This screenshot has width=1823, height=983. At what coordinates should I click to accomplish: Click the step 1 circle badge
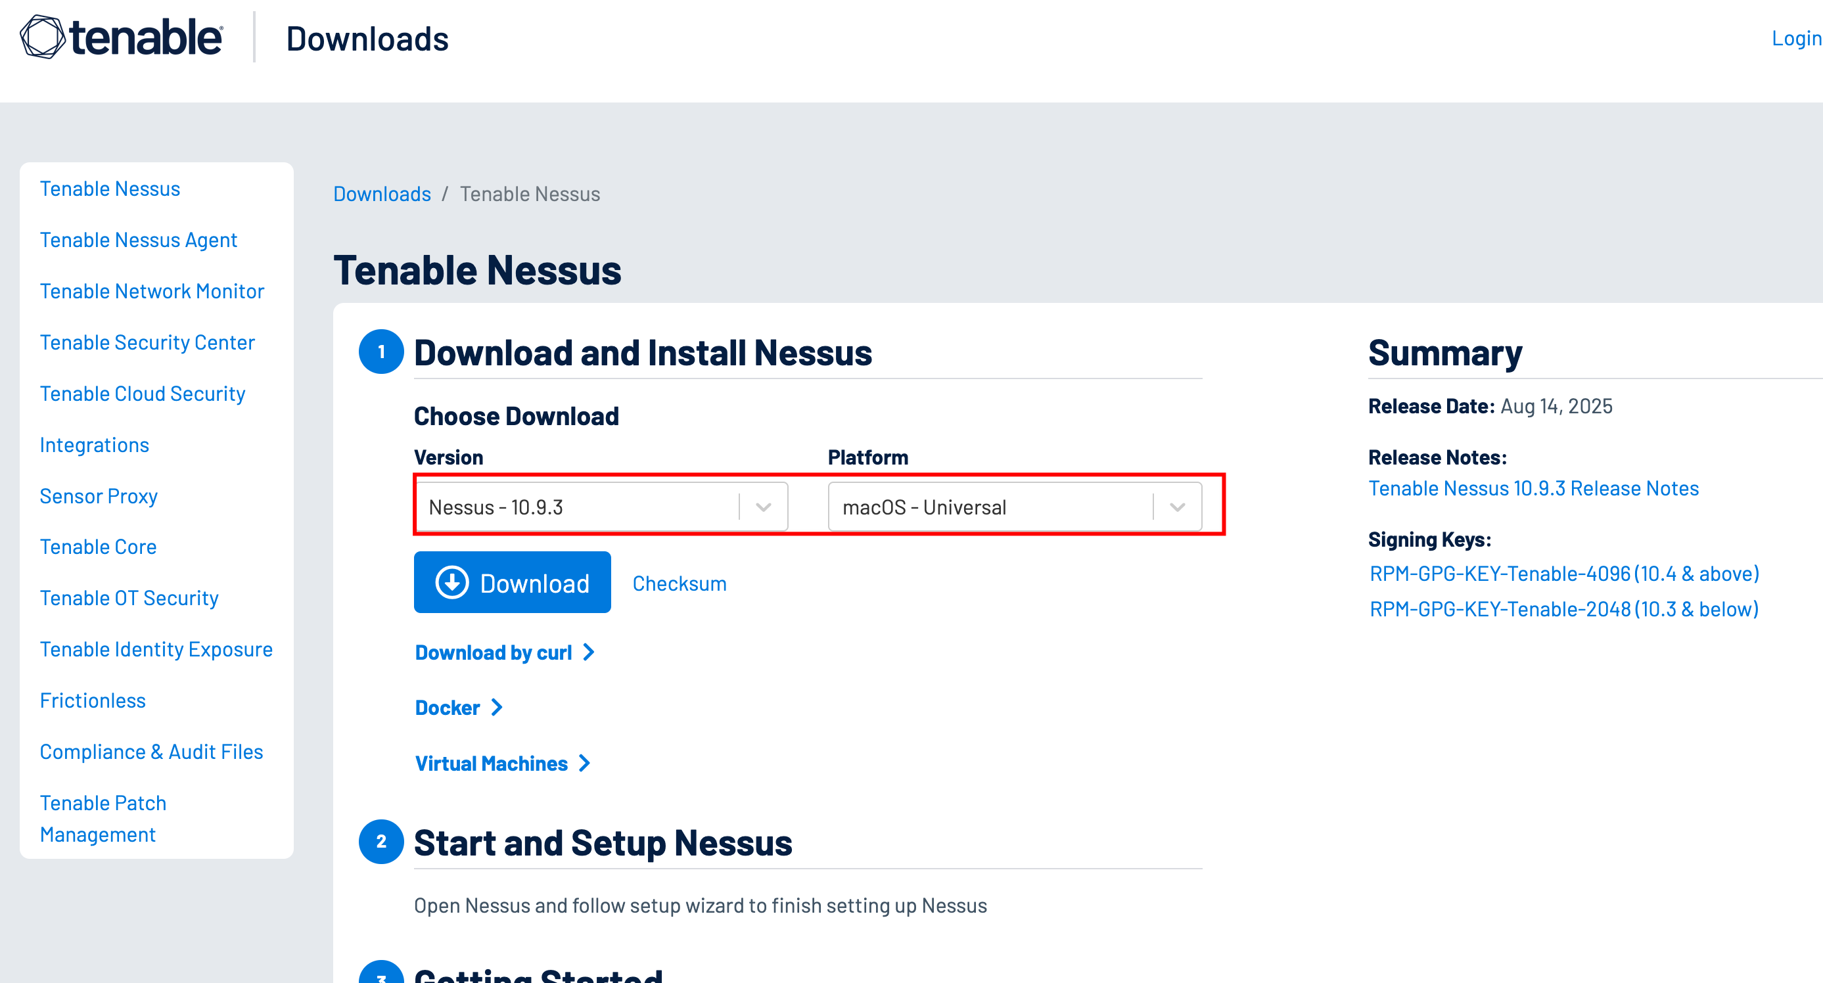pos(381,352)
